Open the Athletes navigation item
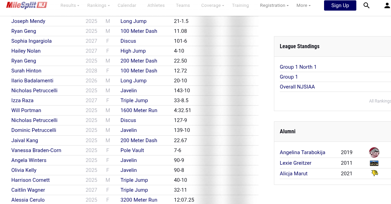 156,5
